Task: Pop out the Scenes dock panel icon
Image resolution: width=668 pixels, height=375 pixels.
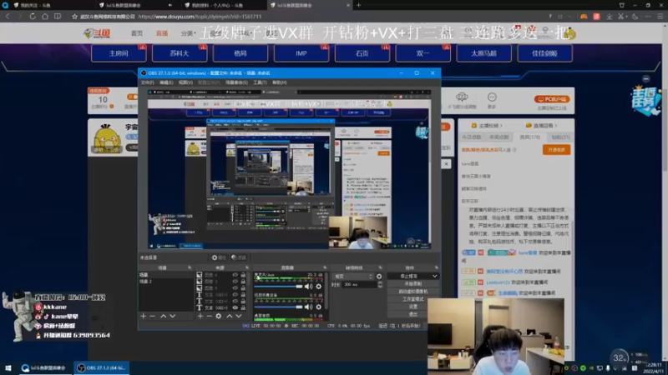Action: (190, 267)
